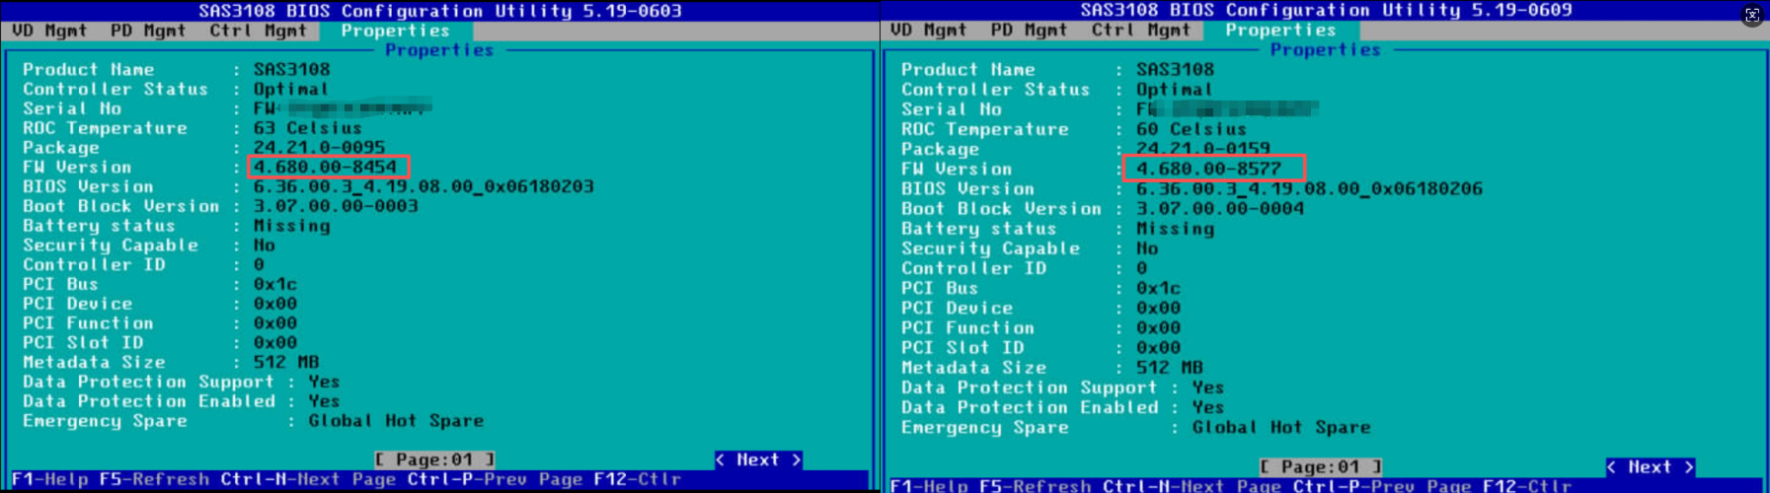The width and height of the screenshot is (1770, 493).
Task: Switch to PD Mgmt tab in right utility
Action: point(1029,31)
